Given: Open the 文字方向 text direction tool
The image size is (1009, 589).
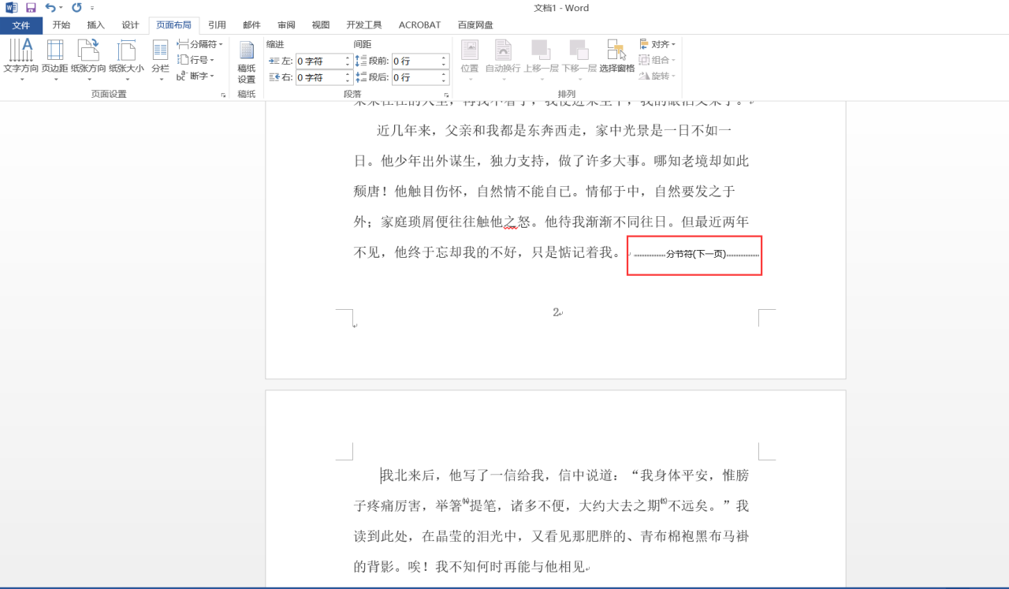Looking at the screenshot, I should (x=21, y=60).
